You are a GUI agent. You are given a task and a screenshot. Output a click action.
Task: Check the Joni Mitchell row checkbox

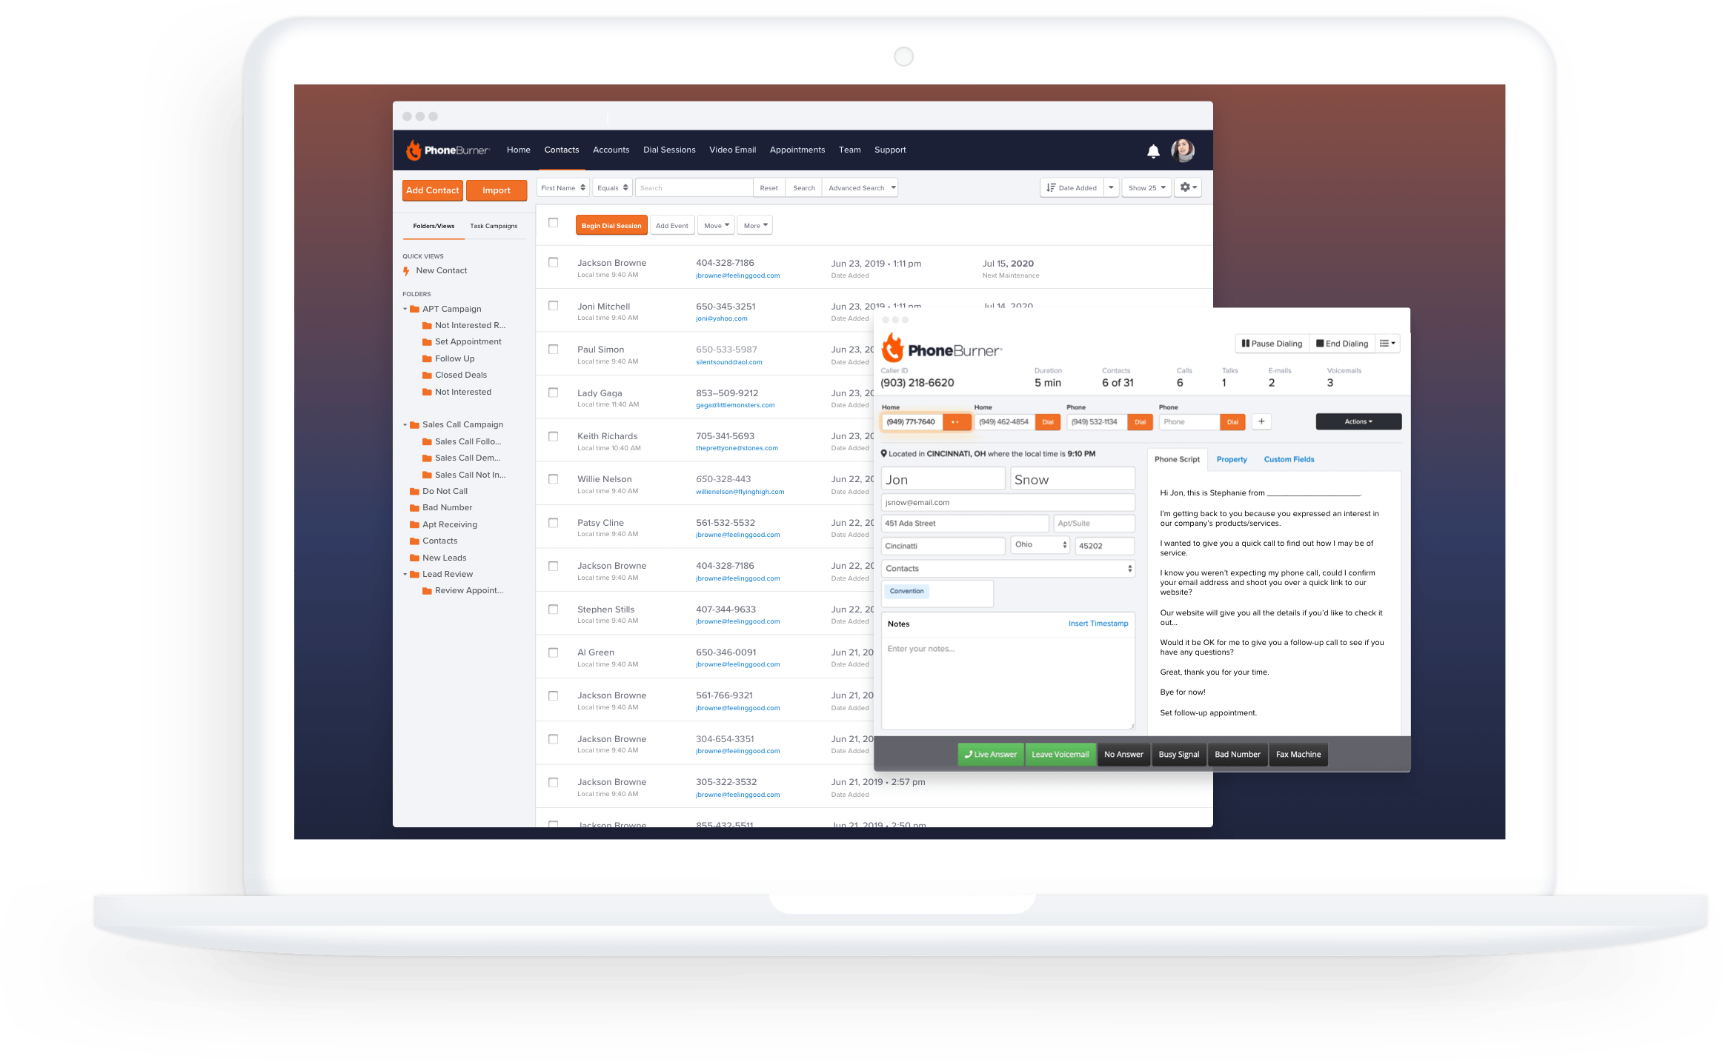coord(553,306)
